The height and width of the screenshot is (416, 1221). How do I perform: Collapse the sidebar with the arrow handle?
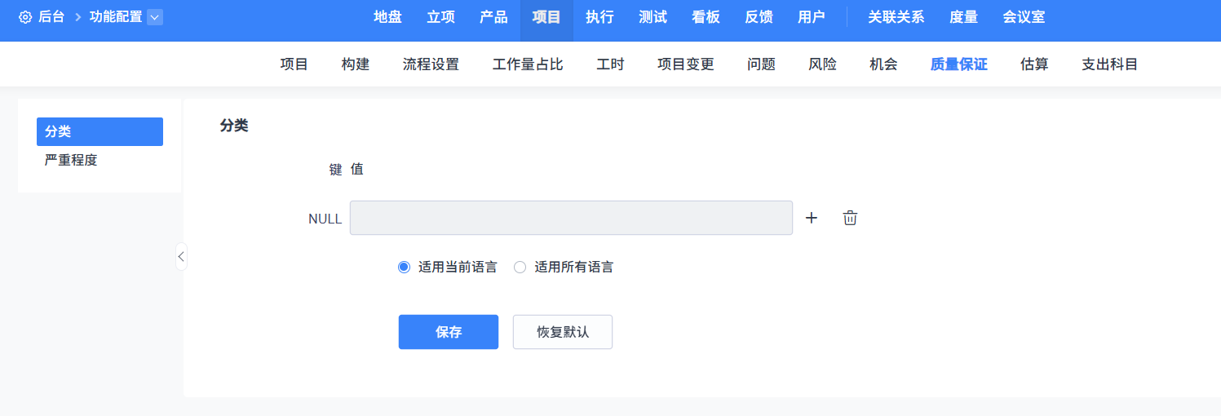pyautogui.click(x=181, y=256)
